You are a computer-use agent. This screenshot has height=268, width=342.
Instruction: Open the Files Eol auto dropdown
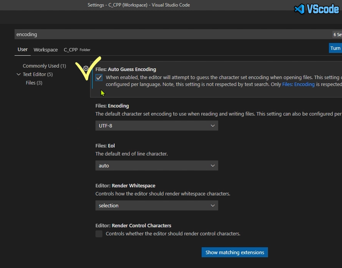[156, 165]
